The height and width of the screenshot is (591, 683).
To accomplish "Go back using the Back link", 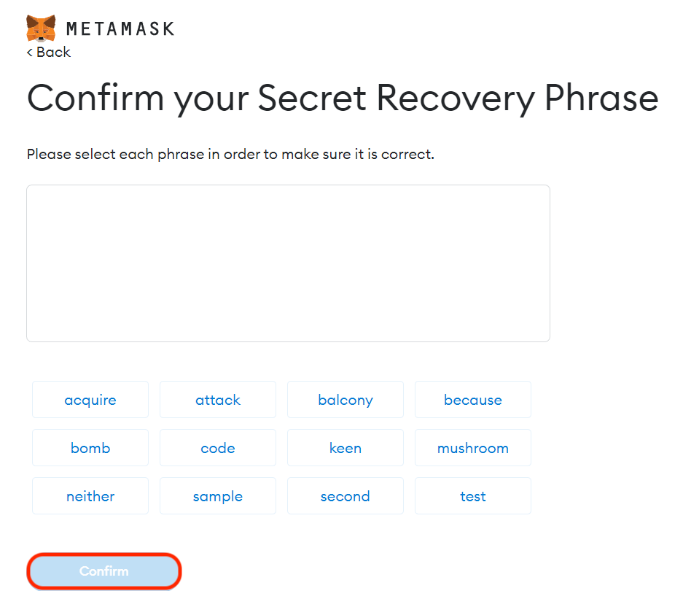I will (x=53, y=53).
